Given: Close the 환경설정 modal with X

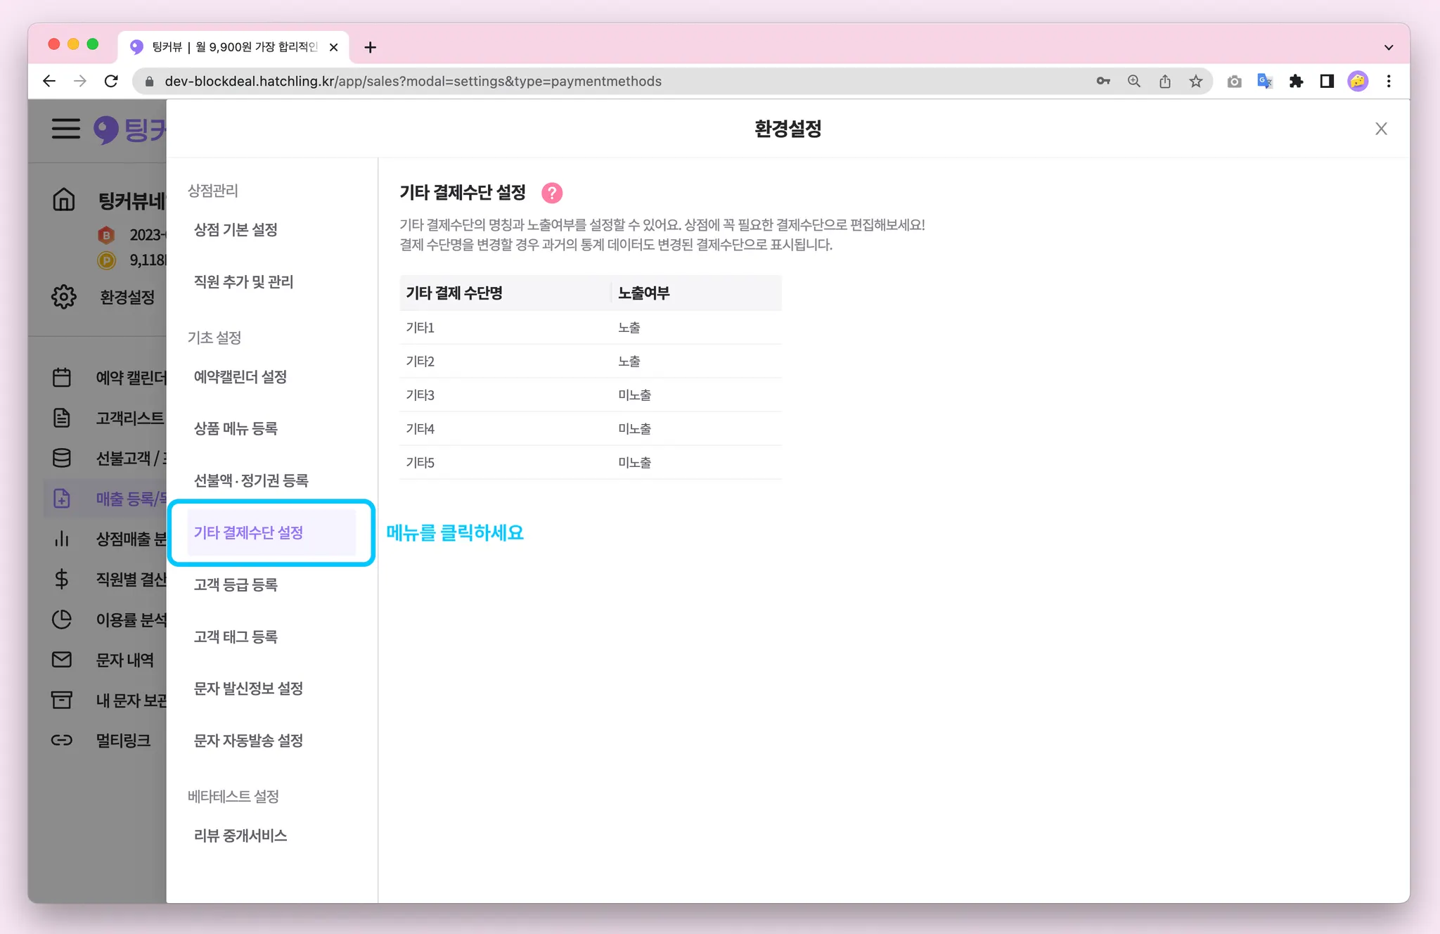Looking at the screenshot, I should [x=1381, y=129].
